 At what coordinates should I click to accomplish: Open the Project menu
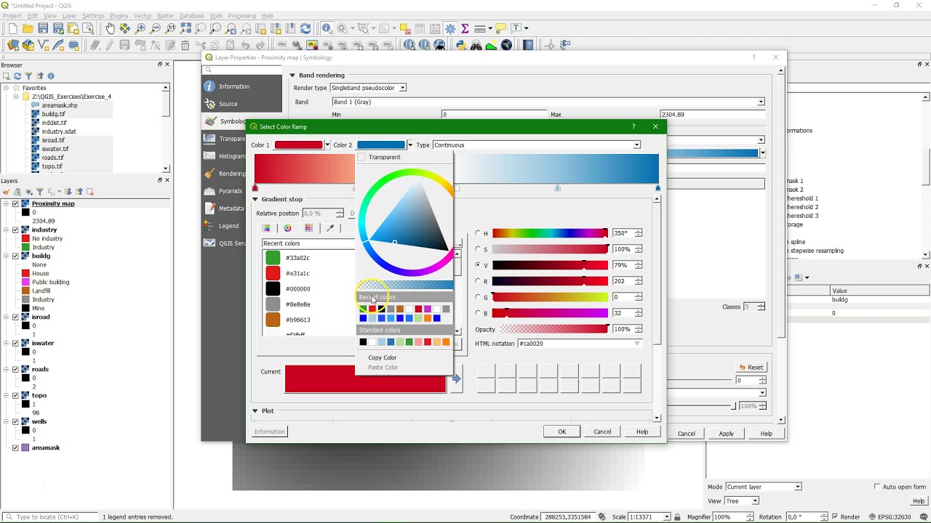[x=12, y=16]
